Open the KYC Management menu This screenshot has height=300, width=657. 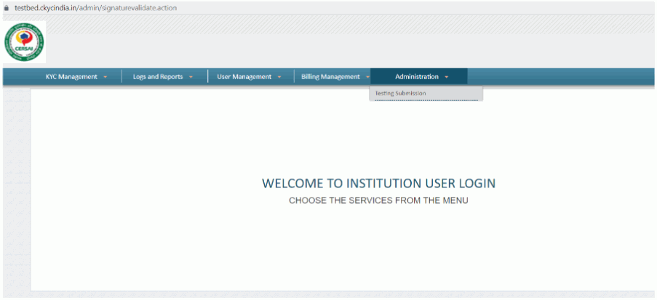click(x=71, y=77)
